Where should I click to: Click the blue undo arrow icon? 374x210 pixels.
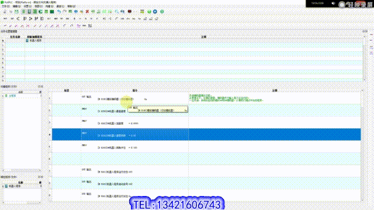[x=59, y=12]
